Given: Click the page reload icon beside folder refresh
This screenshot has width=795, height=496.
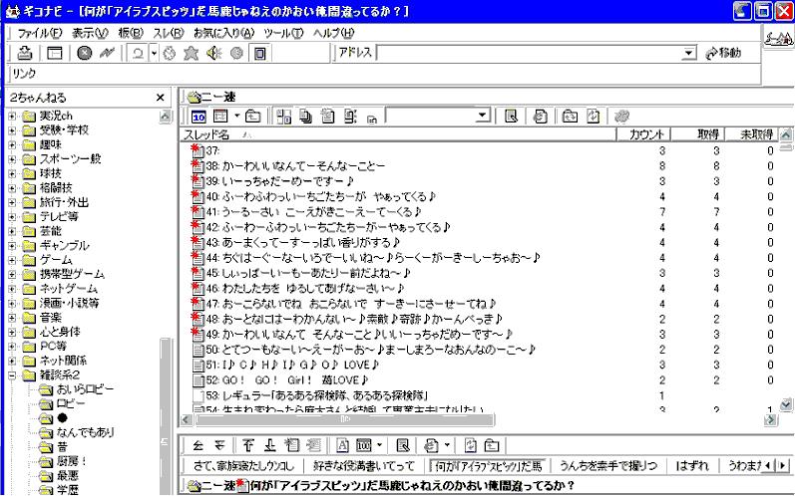Looking at the screenshot, I should 593,117.
